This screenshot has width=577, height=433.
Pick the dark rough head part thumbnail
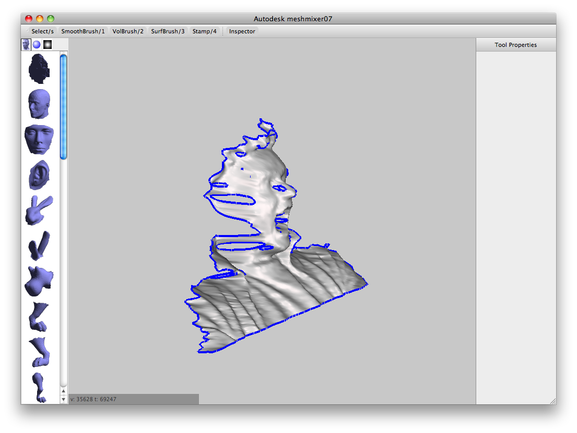click(x=39, y=69)
